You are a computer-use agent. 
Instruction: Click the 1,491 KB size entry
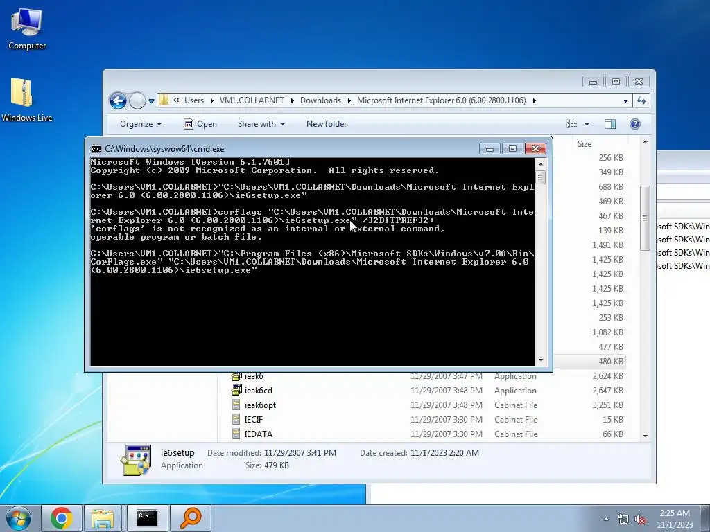pos(607,245)
